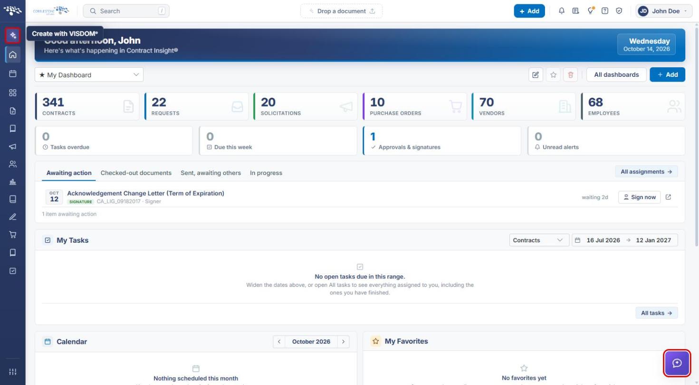The height and width of the screenshot is (385, 699).
Task: Open the letter in a new window icon
Action: coord(669,197)
